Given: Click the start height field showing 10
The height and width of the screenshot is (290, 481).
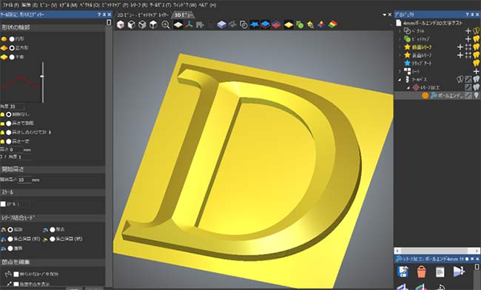Looking at the screenshot, I should (24, 180).
